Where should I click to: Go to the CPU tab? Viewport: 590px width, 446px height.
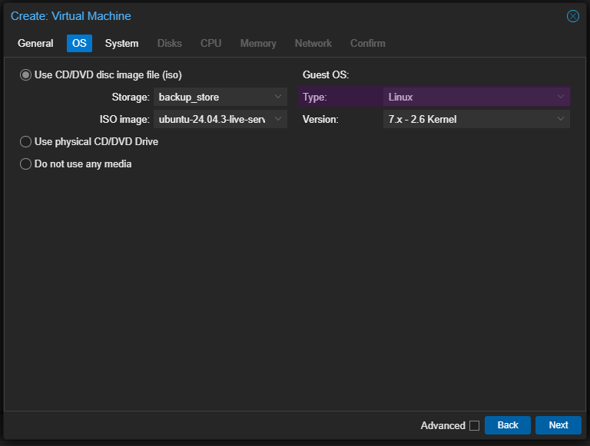coord(210,44)
